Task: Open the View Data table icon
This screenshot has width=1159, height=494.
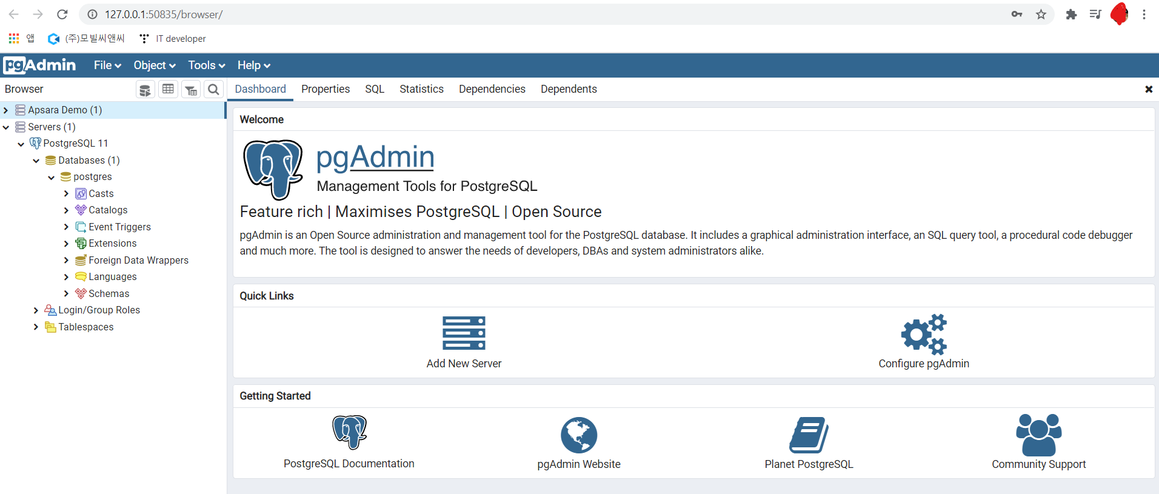Action: 168,89
